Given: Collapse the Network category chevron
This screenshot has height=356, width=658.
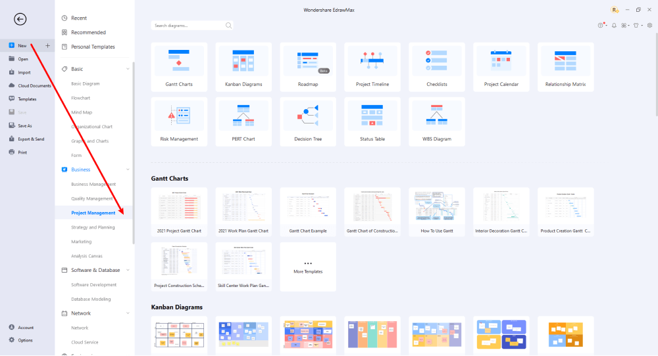Looking at the screenshot, I should point(128,313).
